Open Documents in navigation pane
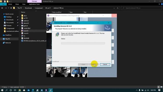Viewport: 163px width, 92px height. coord(10,23)
